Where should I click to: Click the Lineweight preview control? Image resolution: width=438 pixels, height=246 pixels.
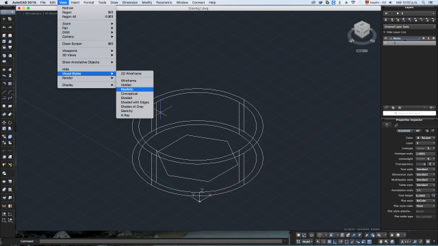tap(426, 159)
